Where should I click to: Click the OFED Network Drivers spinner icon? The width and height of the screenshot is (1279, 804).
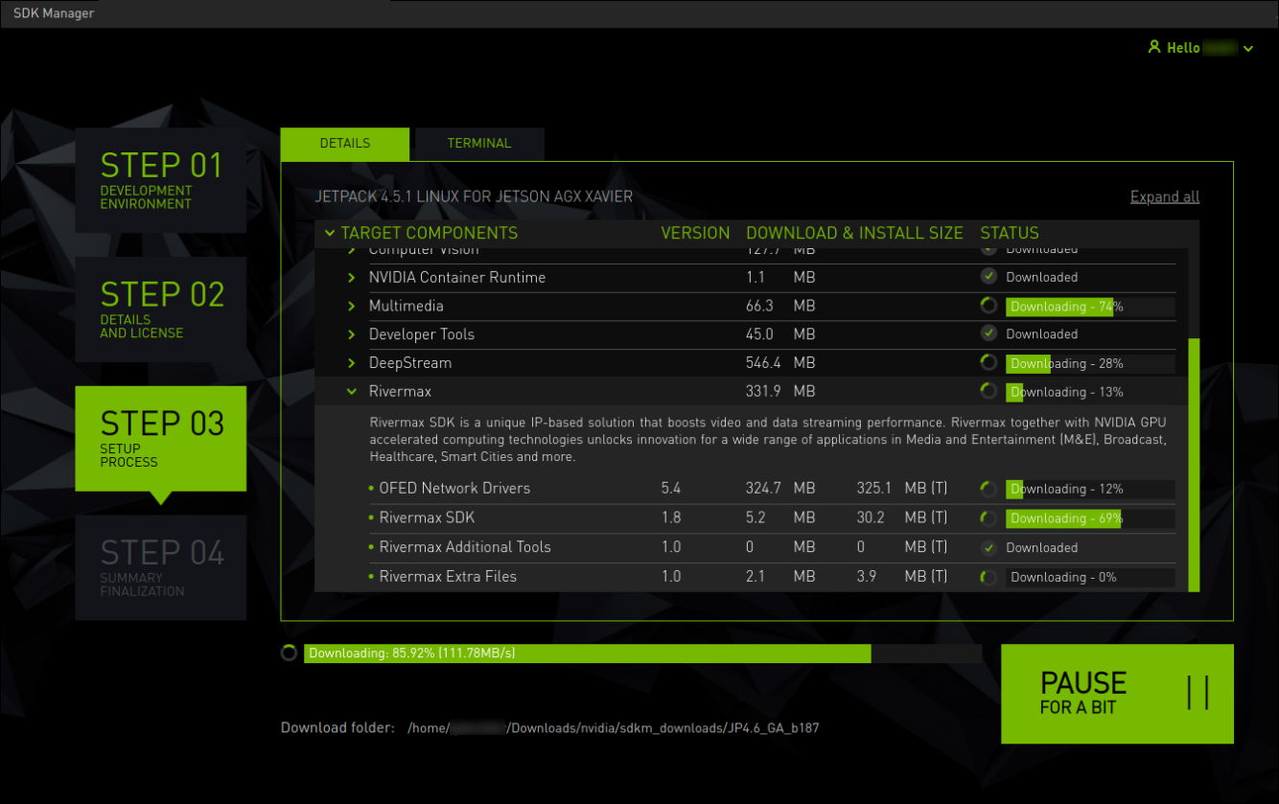click(988, 489)
